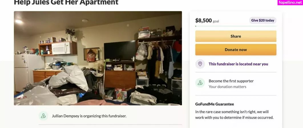The height and width of the screenshot is (128, 303).
Task: Open This fundraiser is located near you
Action: (x=238, y=64)
